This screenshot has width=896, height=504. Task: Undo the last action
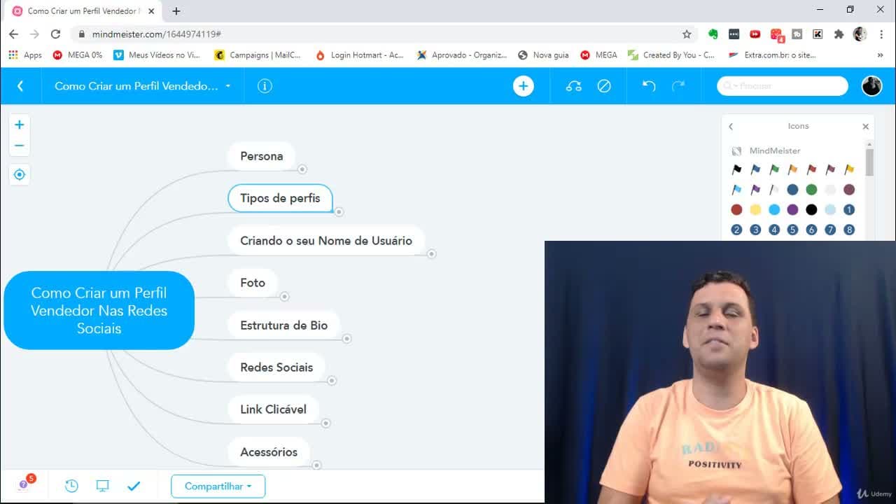tap(649, 86)
